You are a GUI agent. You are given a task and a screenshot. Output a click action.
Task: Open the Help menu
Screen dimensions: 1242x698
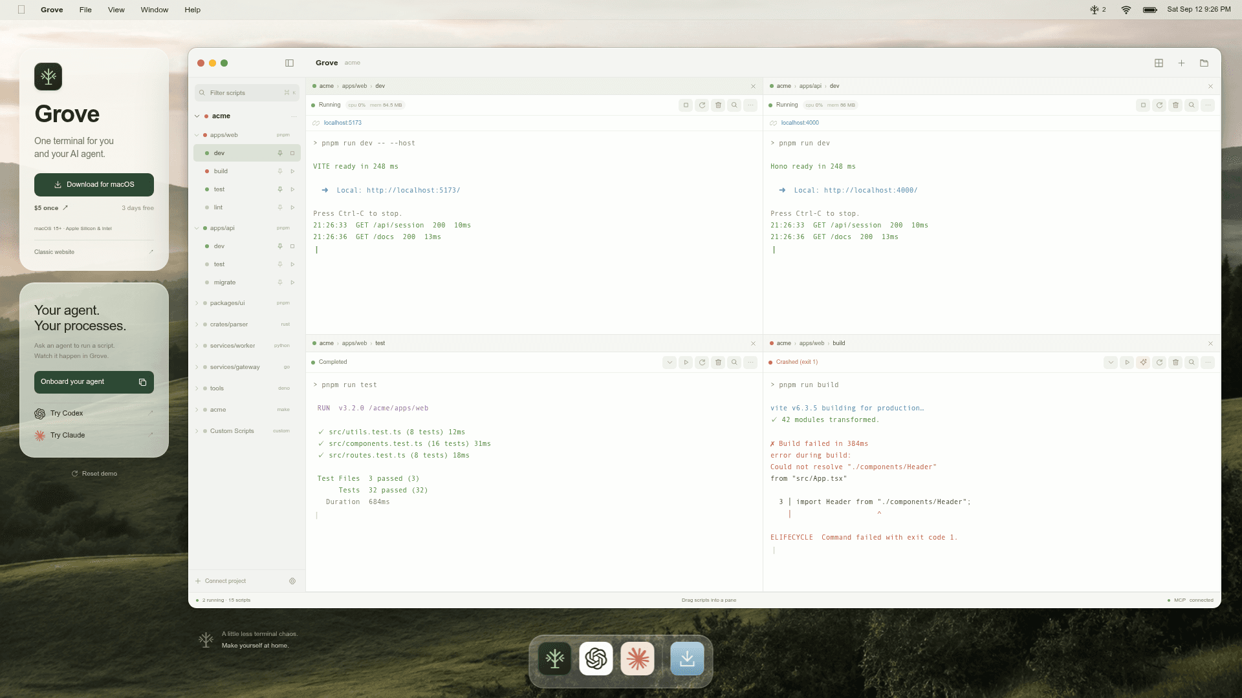pyautogui.click(x=193, y=10)
